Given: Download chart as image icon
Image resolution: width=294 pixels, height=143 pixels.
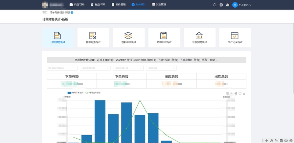Looking at the screenshot, I should [x=244, y=93].
